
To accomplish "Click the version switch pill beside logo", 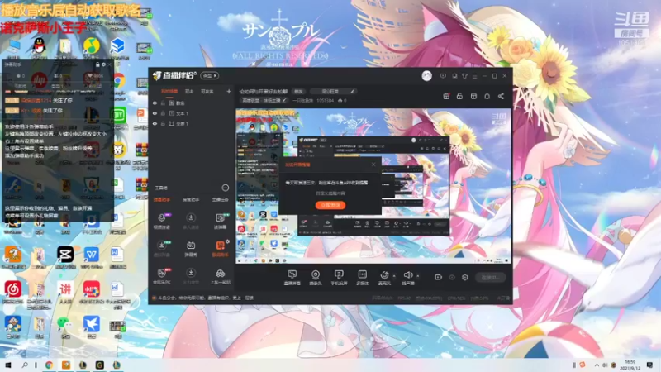I will pos(210,75).
